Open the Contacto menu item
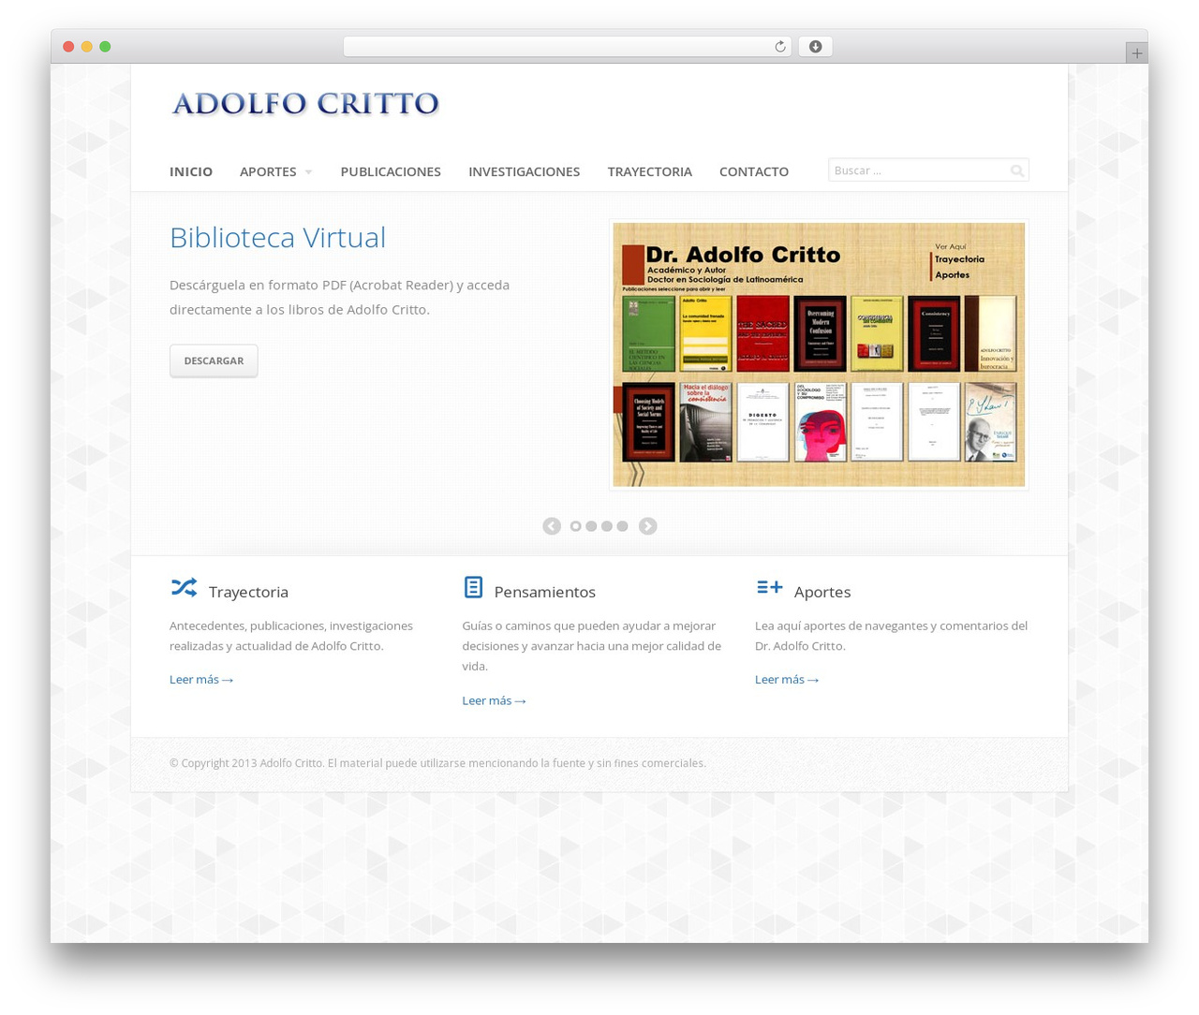 pyautogui.click(x=754, y=171)
